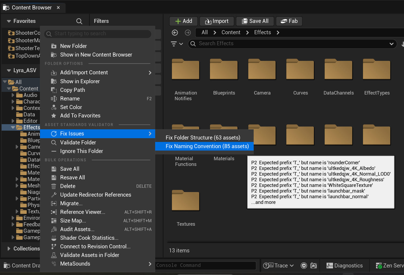Open the Content Drawer button
The image size is (404, 275).
coord(22,266)
